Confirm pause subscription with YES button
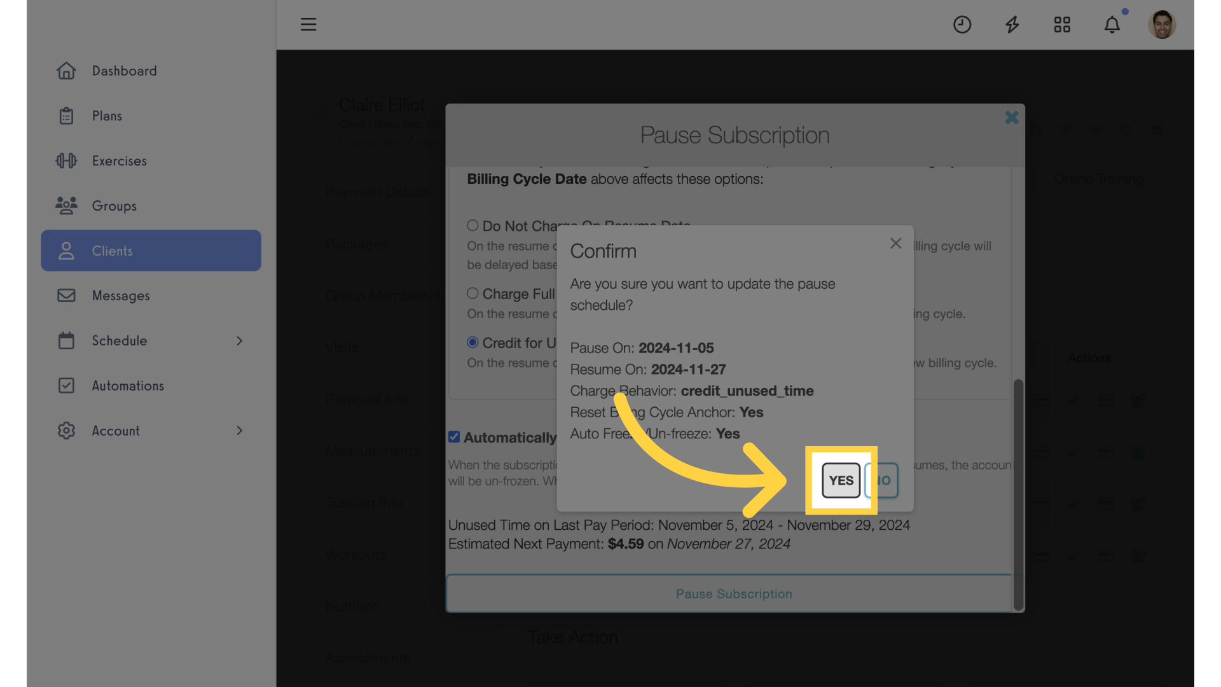This screenshot has height=687, width=1221. click(840, 480)
